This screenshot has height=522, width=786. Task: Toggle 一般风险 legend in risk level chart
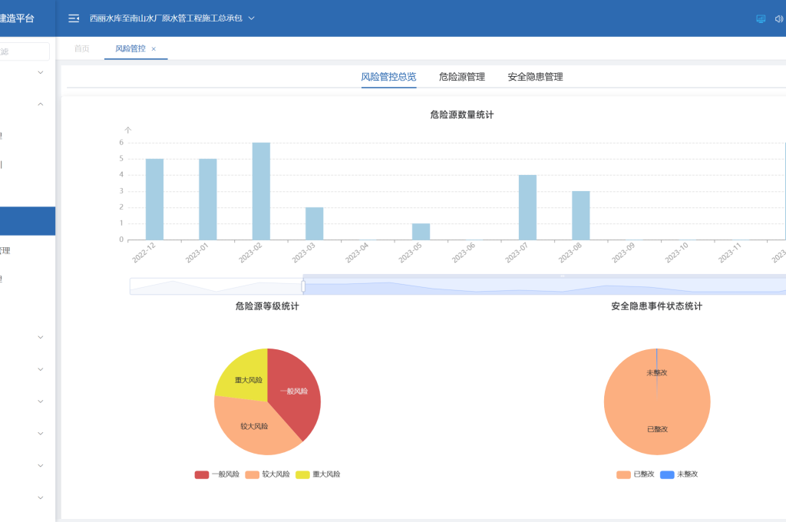point(217,474)
